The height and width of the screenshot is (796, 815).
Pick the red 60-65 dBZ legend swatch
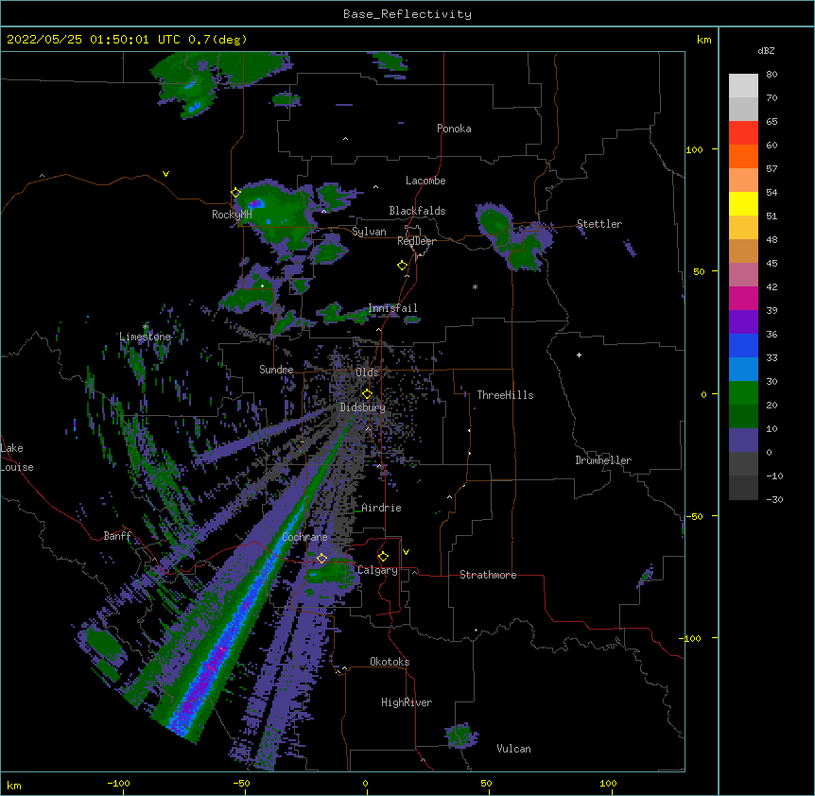tap(743, 133)
